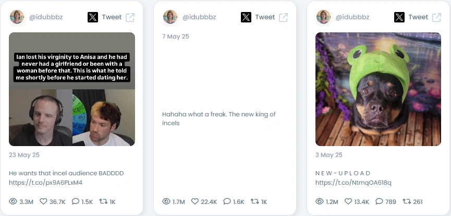Click the X logo on the first tweet card
Viewport: 451px width, 216px height.
[93, 17]
